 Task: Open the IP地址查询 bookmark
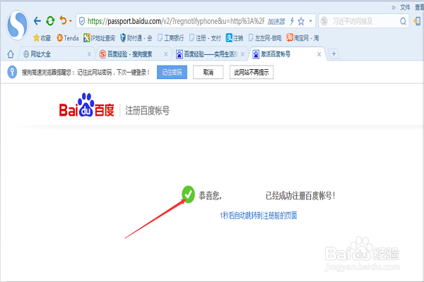pos(99,38)
